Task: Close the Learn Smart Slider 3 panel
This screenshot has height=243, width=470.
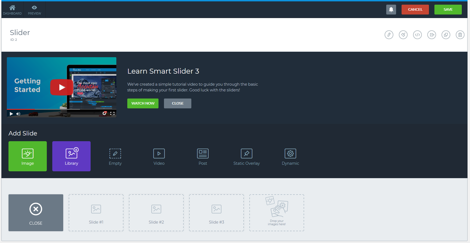Action: click(x=178, y=103)
